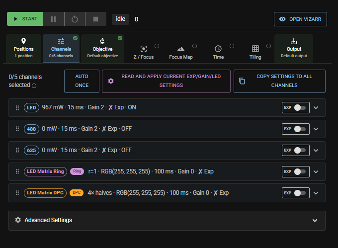The width and height of the screenshot is (338, 248).
Task: Expand the LED channel row
Action: coord(316,107)
